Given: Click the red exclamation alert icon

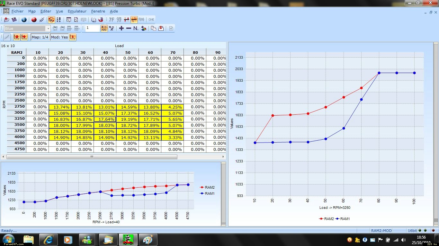Looking at the screenshot, I should point(34,20).
